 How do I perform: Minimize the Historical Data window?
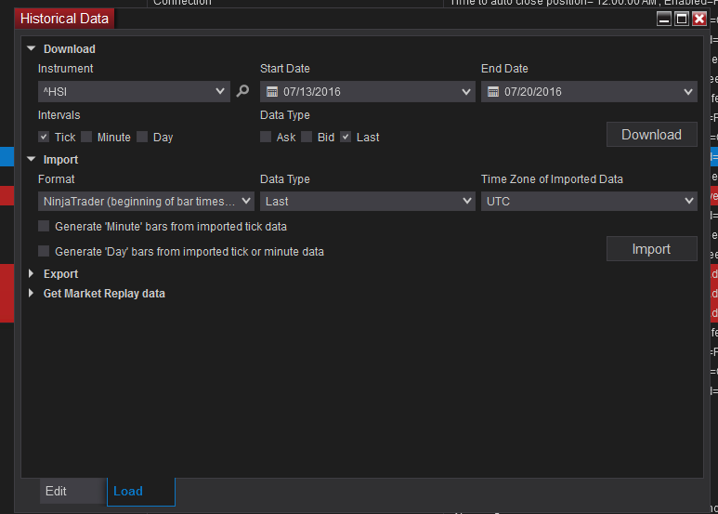pos(664,19)
